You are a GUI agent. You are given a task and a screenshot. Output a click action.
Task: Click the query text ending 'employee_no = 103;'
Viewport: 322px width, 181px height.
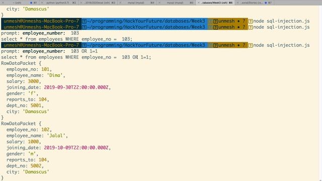(x=67, y=39)
